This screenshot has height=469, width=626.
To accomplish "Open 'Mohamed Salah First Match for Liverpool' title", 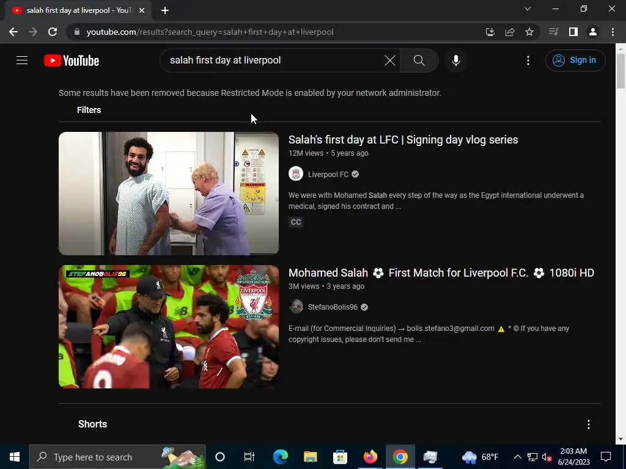I will (441, 273).
